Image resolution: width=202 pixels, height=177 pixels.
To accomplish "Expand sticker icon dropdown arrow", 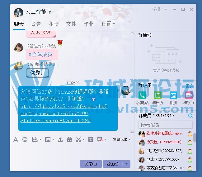I will click(x=40, y=139).
